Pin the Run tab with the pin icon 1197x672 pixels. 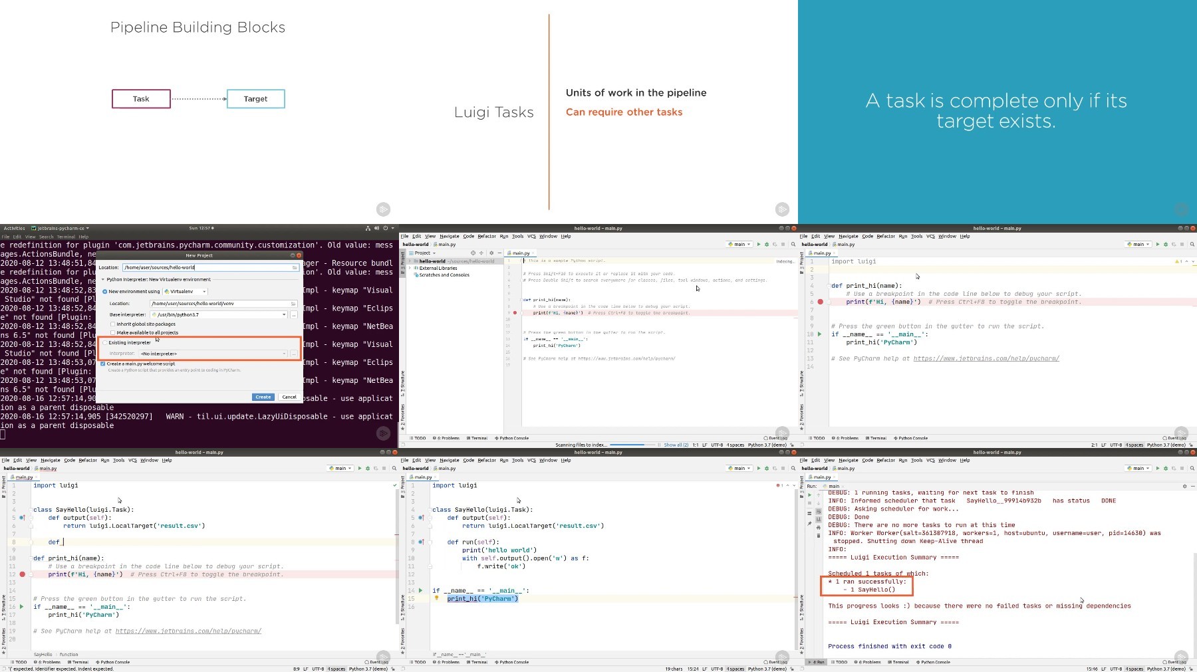tap(809, 524)
